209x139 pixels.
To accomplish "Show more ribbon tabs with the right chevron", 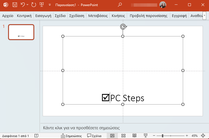I will [x=204, y=16].
